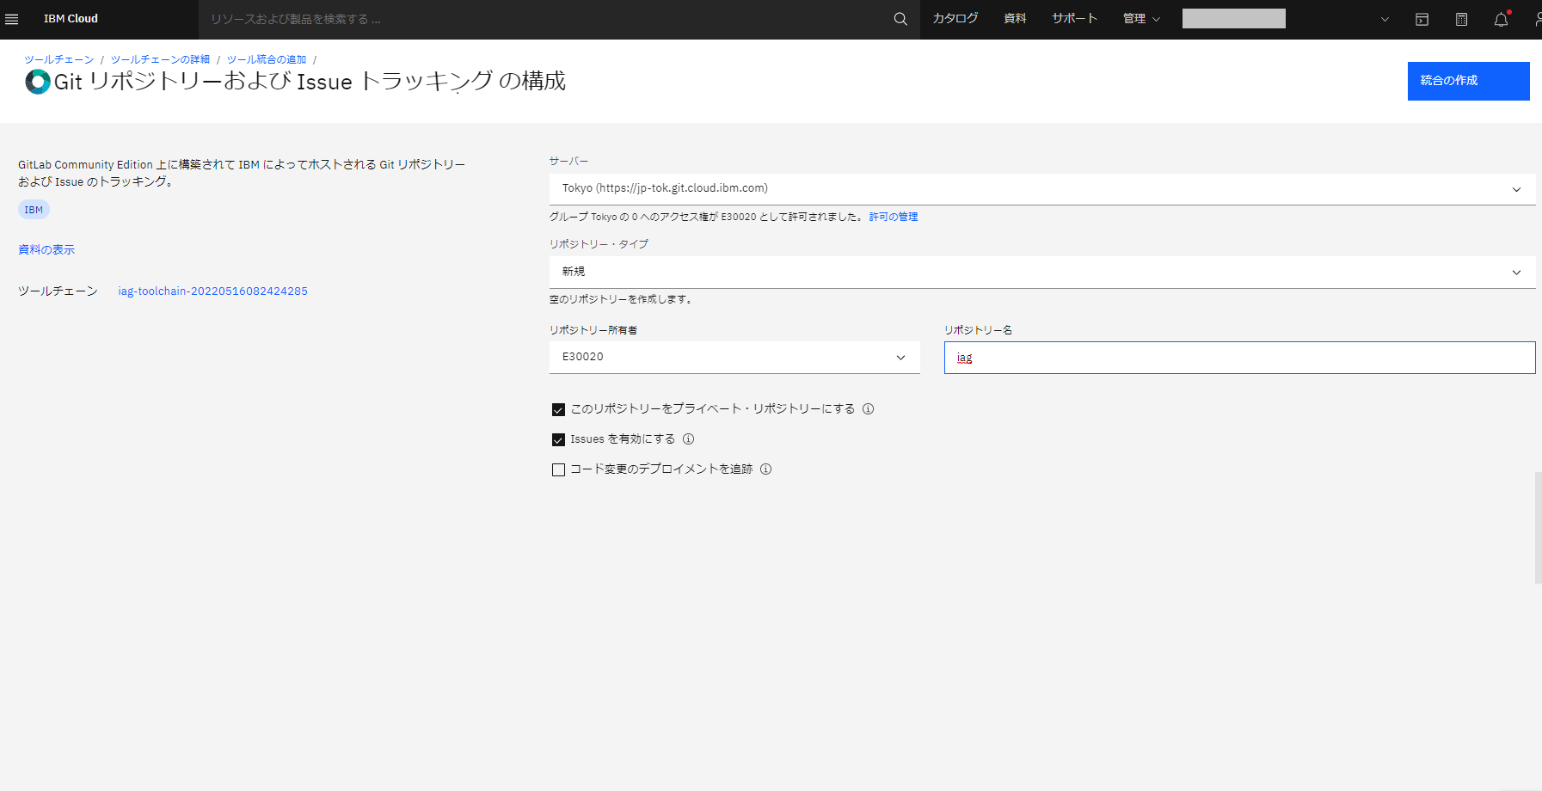Open the iag-toolchain-20220516082424285 link
The width and height of the screenshot is (1542, 791).
(x=213, y=291)
